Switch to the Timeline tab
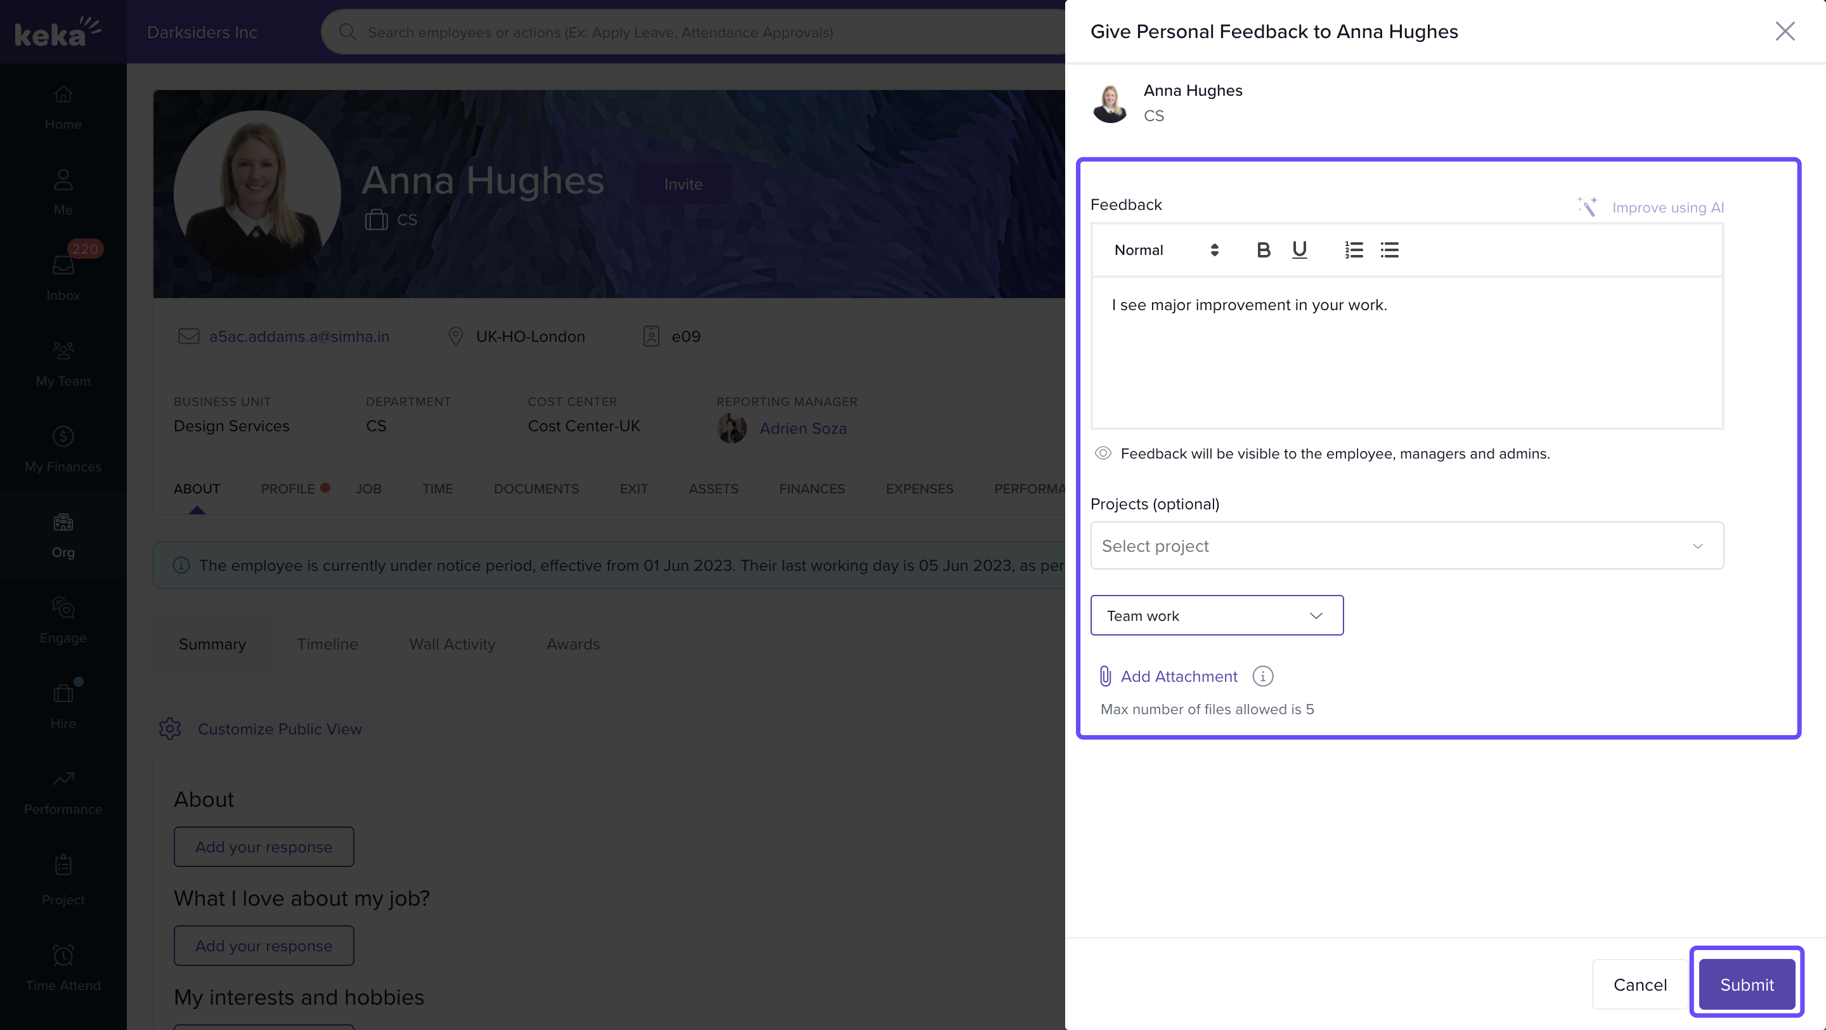Viewport: 1826px width, 1030px height. click(x=328, y=644)
